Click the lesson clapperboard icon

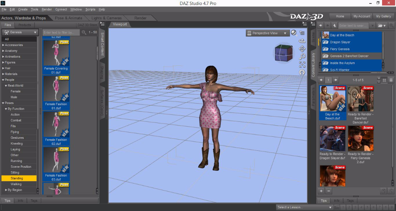click(336, 208)
